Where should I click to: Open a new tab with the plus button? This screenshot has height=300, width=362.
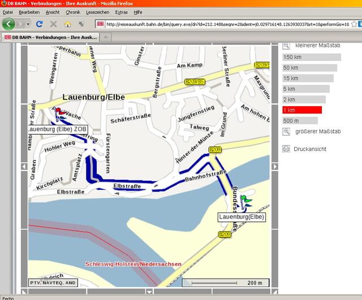point(106,37)
